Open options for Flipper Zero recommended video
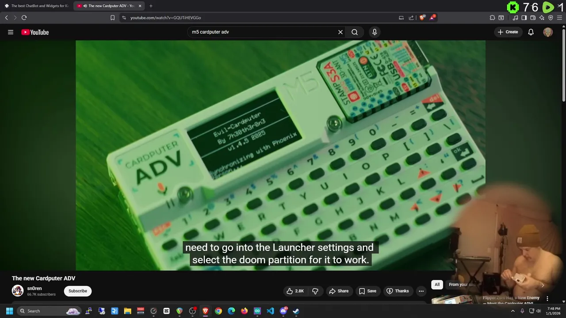 pyautogui.click(x=547, y=299)
